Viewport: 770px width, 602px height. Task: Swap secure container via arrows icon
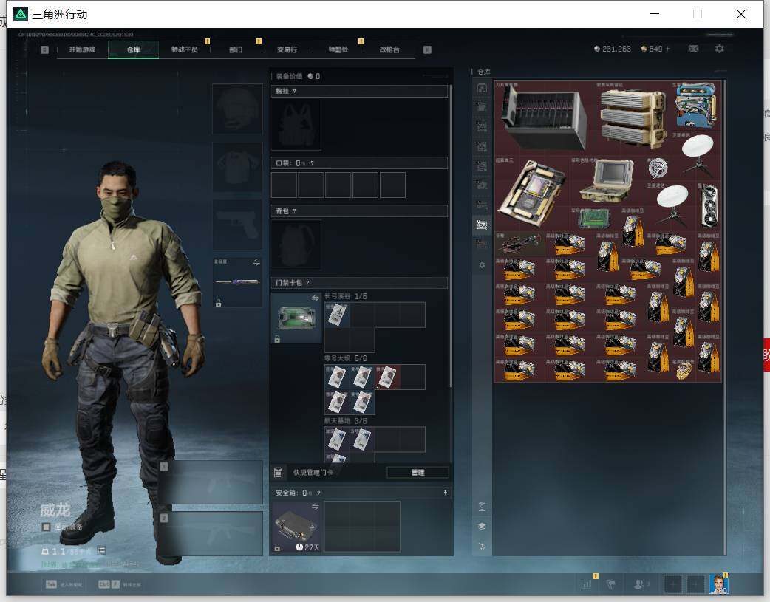pyautogui.click(x=316, y=507)
